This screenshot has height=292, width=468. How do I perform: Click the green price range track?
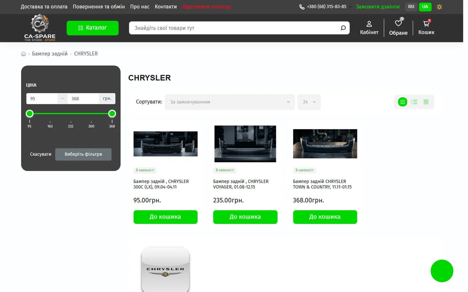coord(71,114)
